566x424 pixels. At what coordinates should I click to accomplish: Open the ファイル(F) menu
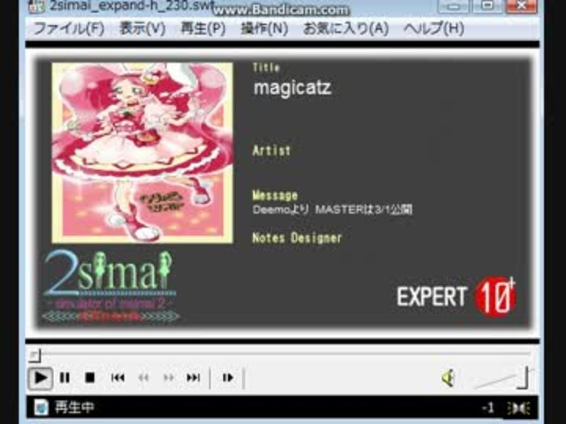click(x=68, y=27)
